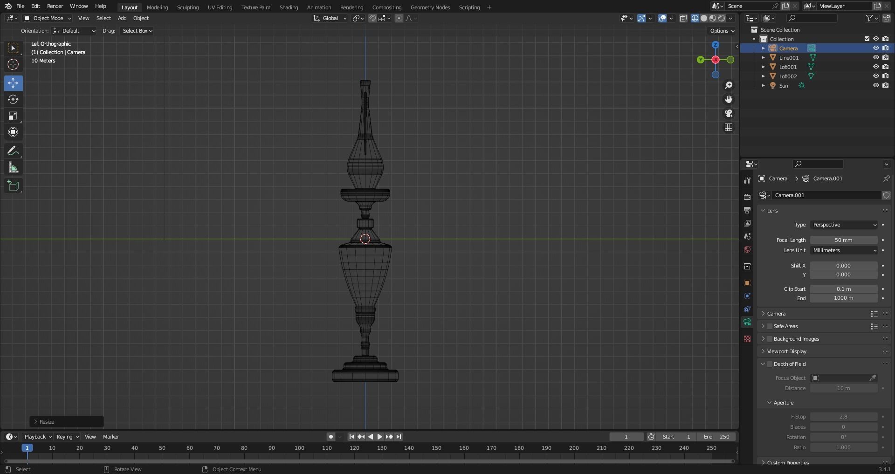The width and height of the screenshot is (895, 474).
Task: Switch to Solid viewport shading
Action: (704, 18)
